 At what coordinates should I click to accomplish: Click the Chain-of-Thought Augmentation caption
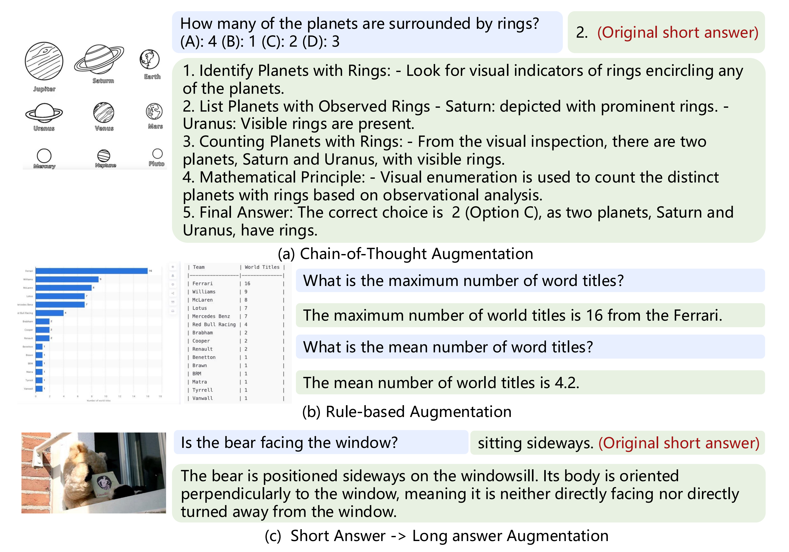[405, 254]
